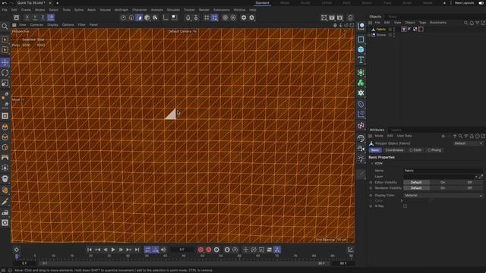Screen dimensions: 486x273
Task: Open the search magnifier in left toolbar
Action: 5,27
